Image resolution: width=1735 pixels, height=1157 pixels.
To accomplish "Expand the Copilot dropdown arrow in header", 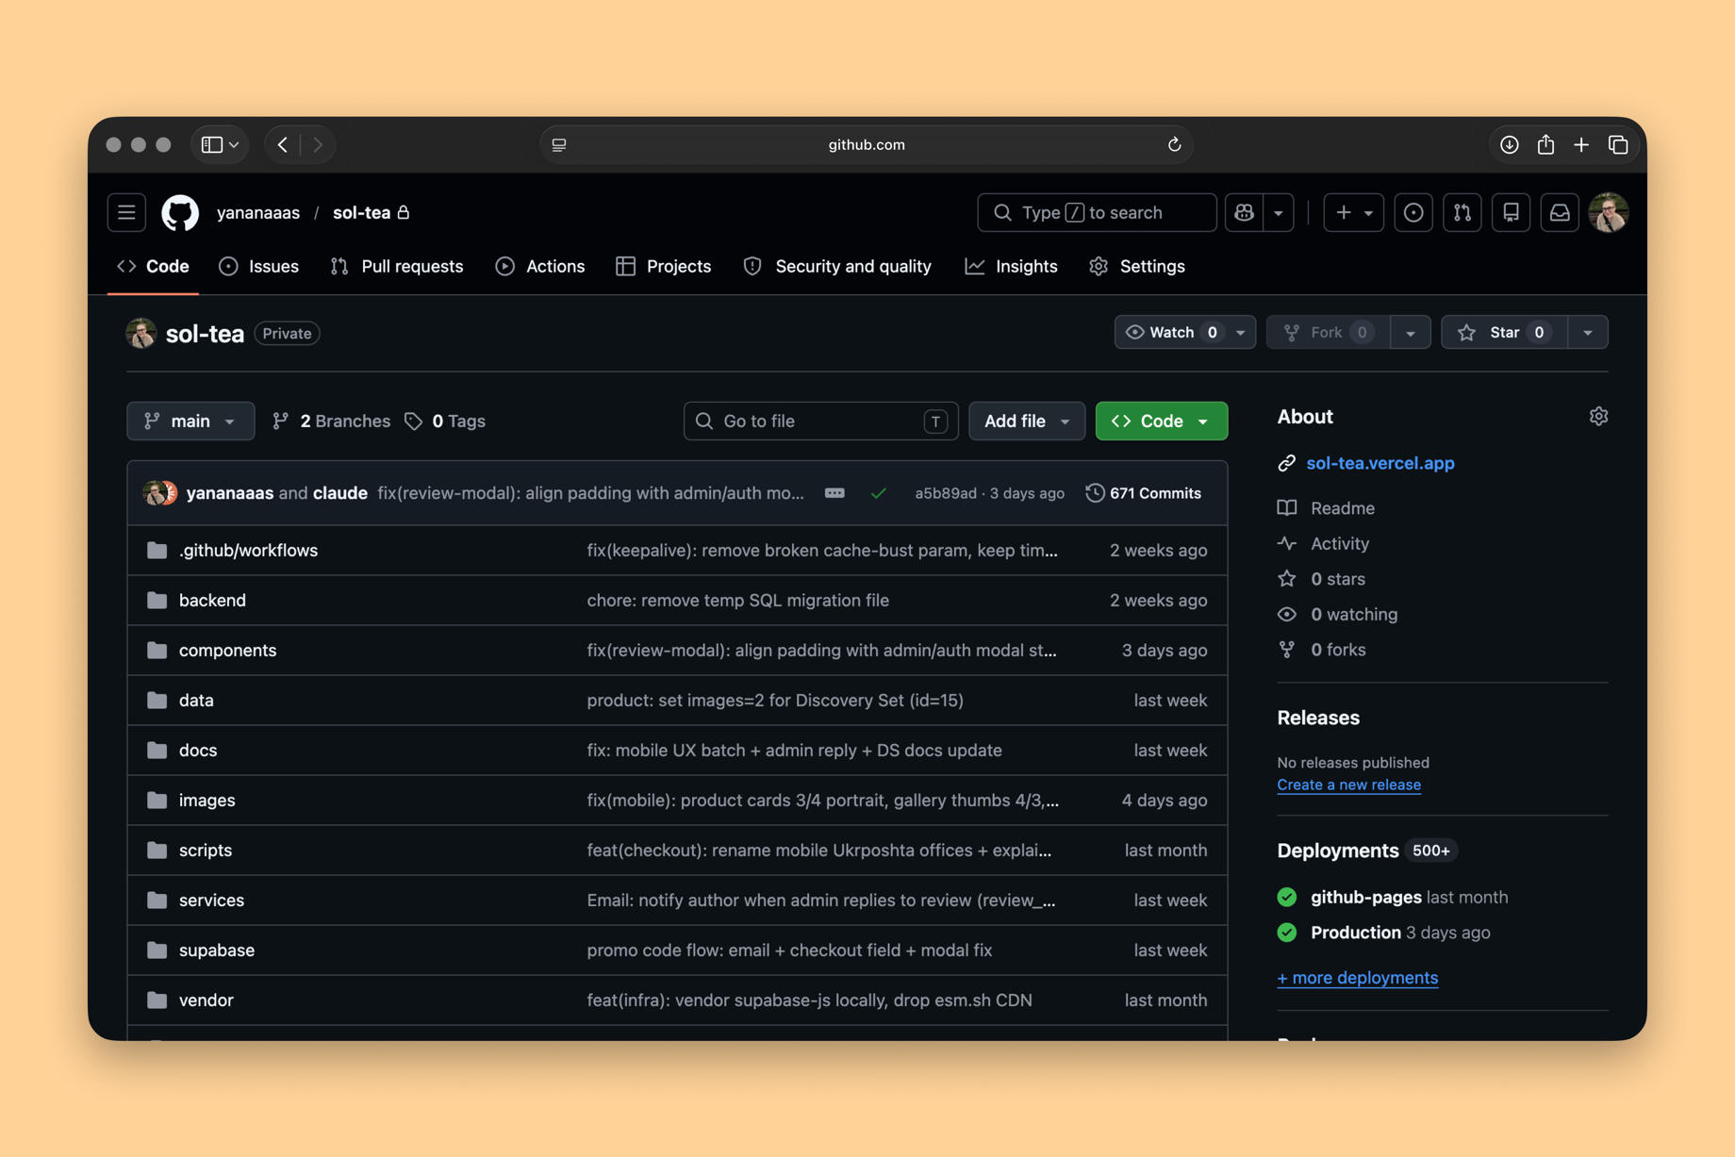I will 1279,212.
